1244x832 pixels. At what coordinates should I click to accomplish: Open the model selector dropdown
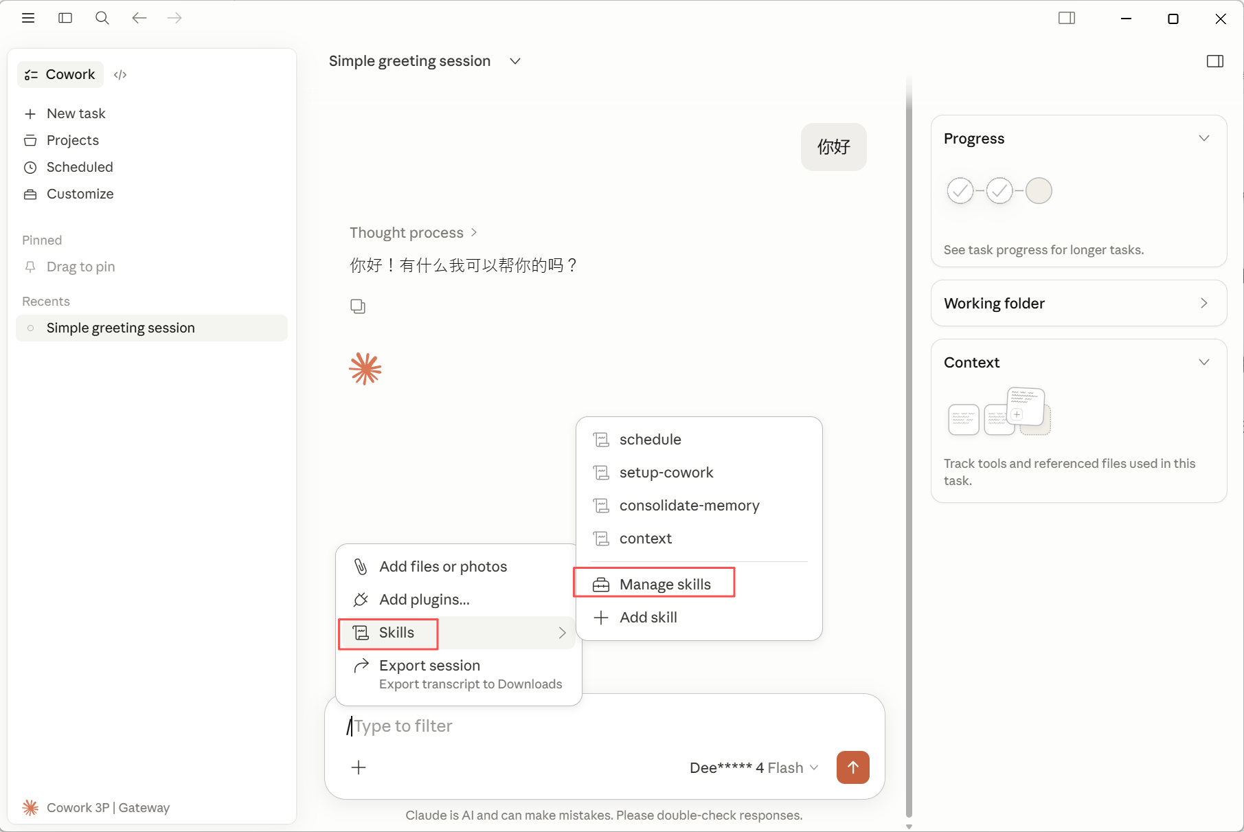coord(754,768)
